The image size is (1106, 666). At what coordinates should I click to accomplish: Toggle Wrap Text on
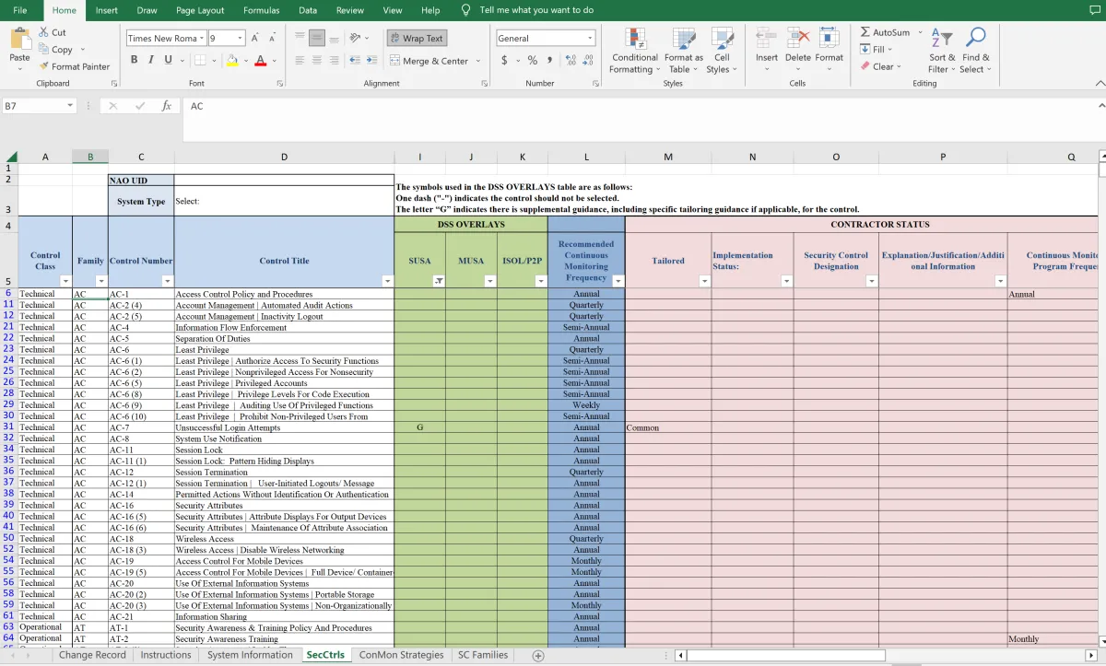coord(416,38)
